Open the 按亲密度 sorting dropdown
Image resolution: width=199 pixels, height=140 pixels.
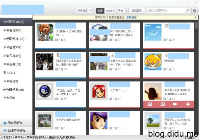tap(84, 11)
